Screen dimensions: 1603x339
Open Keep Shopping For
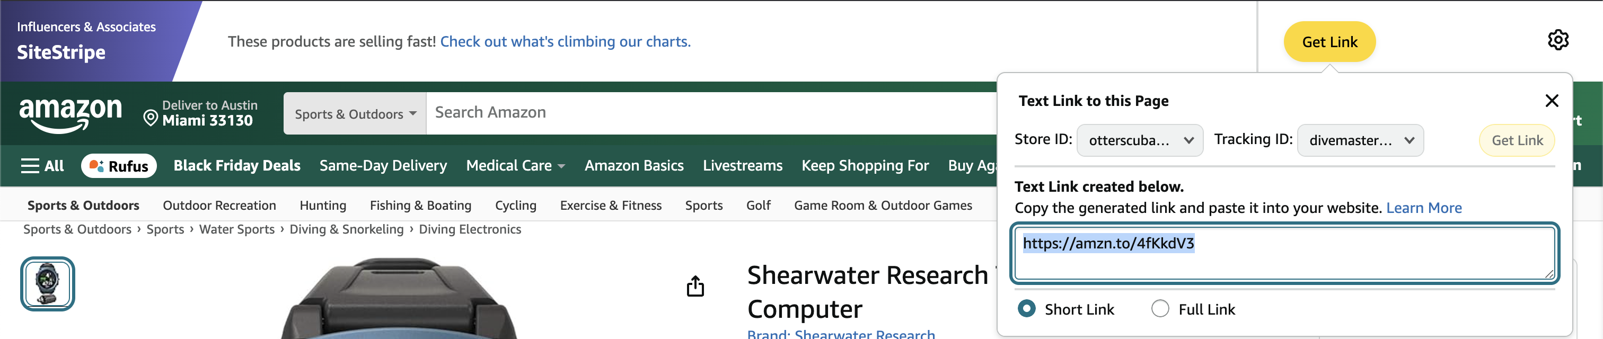[865, 166]
